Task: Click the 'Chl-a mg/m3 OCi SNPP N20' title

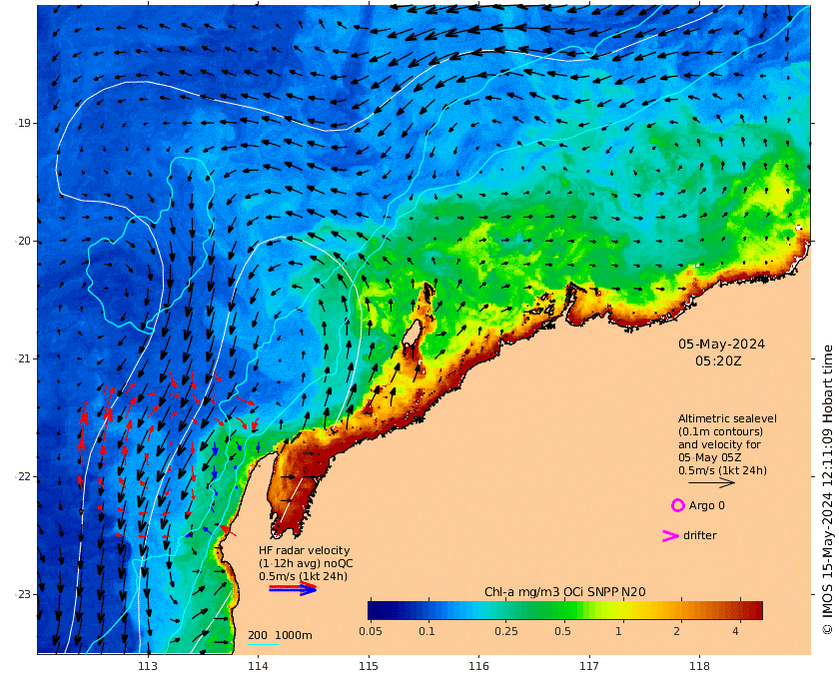Action: pyautogui.click(x=565, y=592)
